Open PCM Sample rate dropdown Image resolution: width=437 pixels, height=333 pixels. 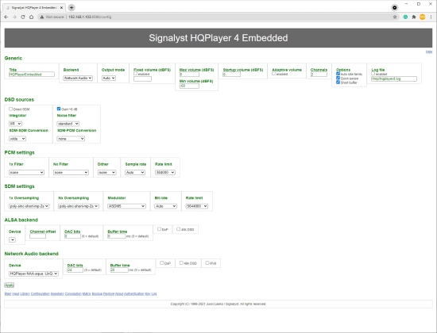pyautogui.click(x=135, y=173)
